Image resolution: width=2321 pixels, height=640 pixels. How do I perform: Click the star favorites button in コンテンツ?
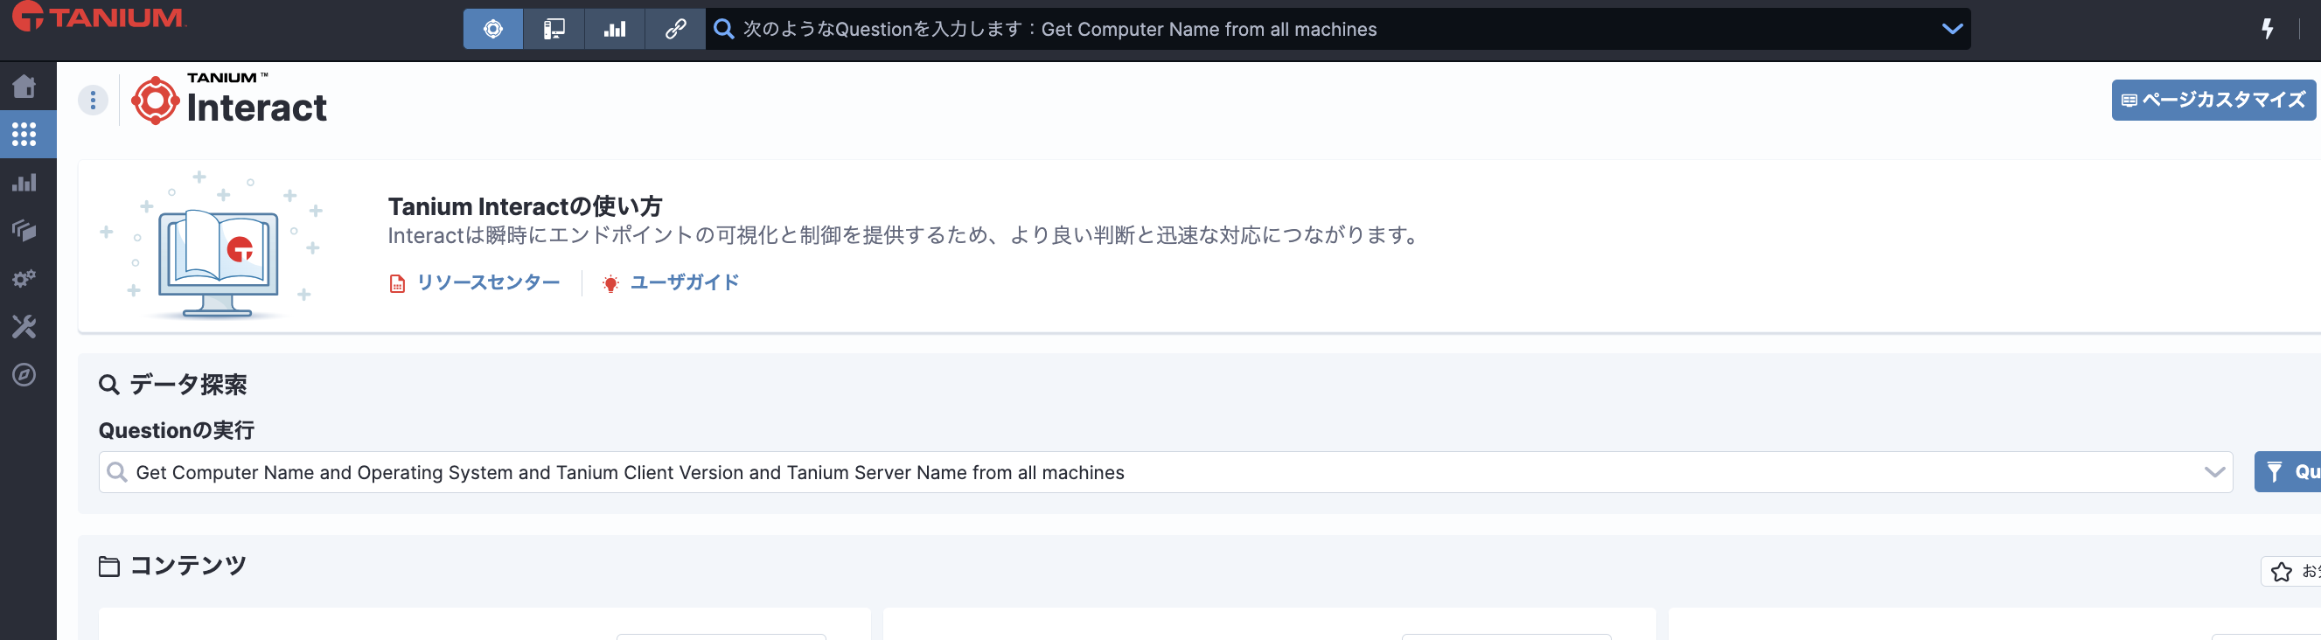pos(2290,572)
